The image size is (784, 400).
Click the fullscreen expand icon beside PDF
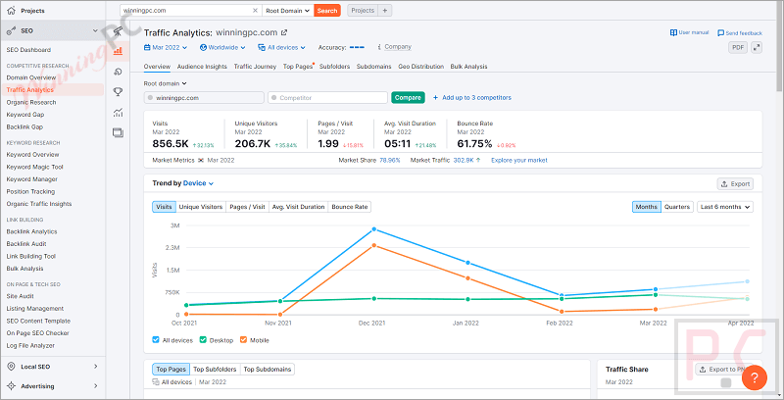click(757, 47)
